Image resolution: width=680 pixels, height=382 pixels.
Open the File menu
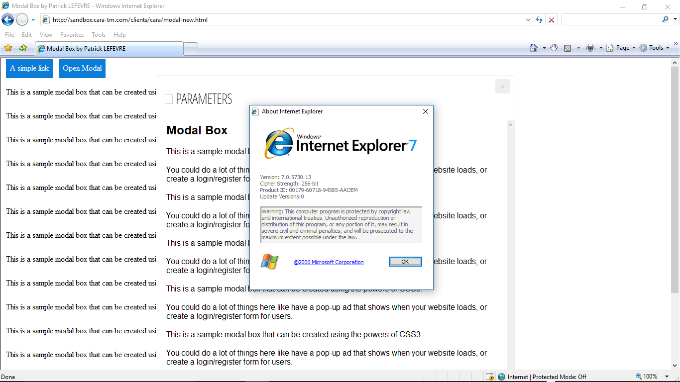(x=9, y=35)
